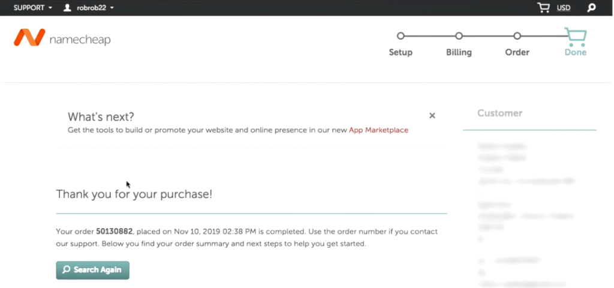Viewport: 614px width, 288px height.
Task: Select the Order step circle
Action: (517, 36)
